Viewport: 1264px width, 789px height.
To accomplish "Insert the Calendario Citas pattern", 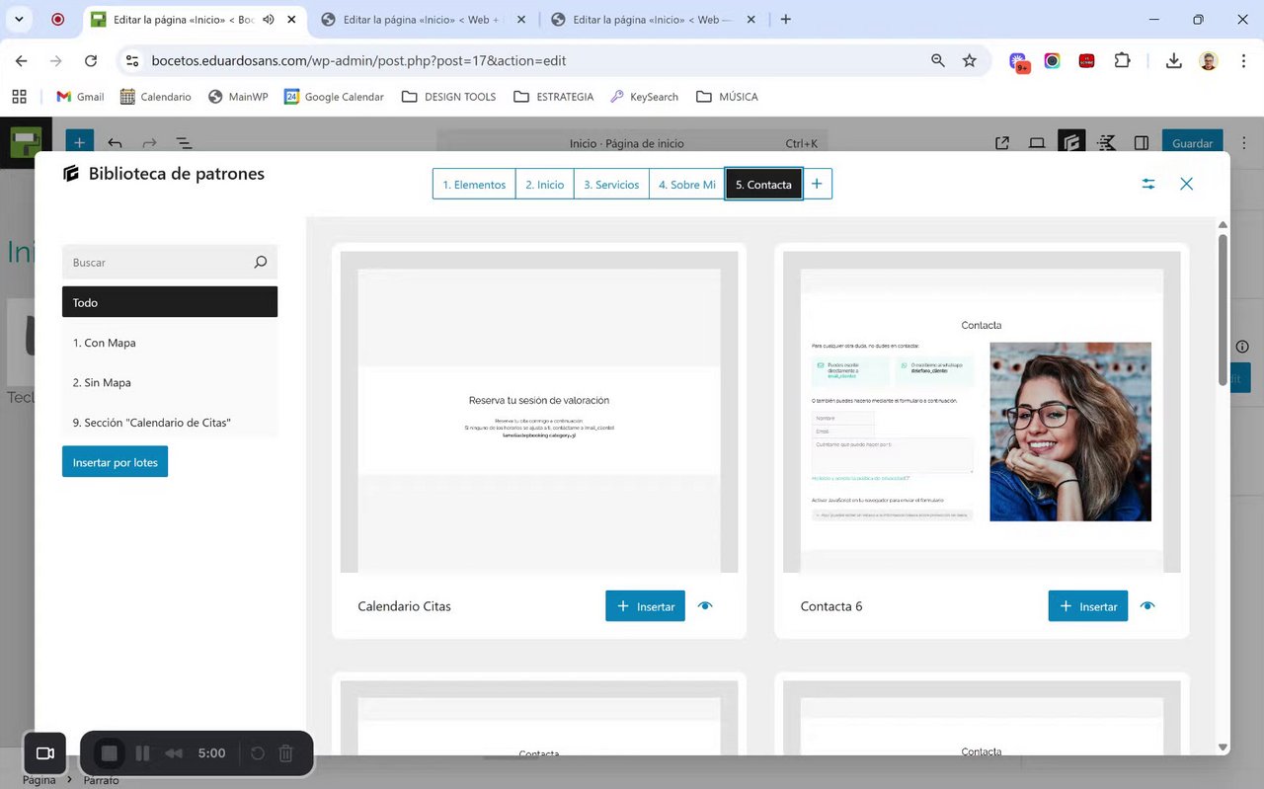I will click(x=645, y=605).
